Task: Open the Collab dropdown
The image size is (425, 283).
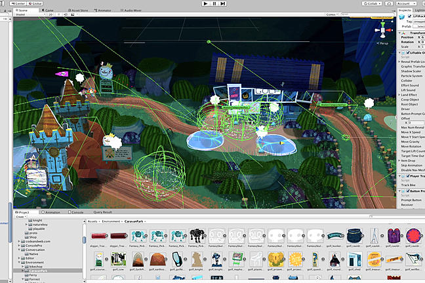Action: coord(372,3)
